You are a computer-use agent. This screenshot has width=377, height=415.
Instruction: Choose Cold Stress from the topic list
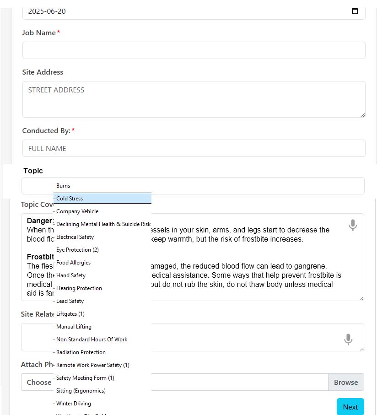(102, 198)
